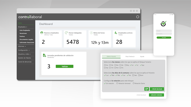Expand the Usuarios y roles menu
Viewport: 191px width, 107px height.
coord(24,54)
